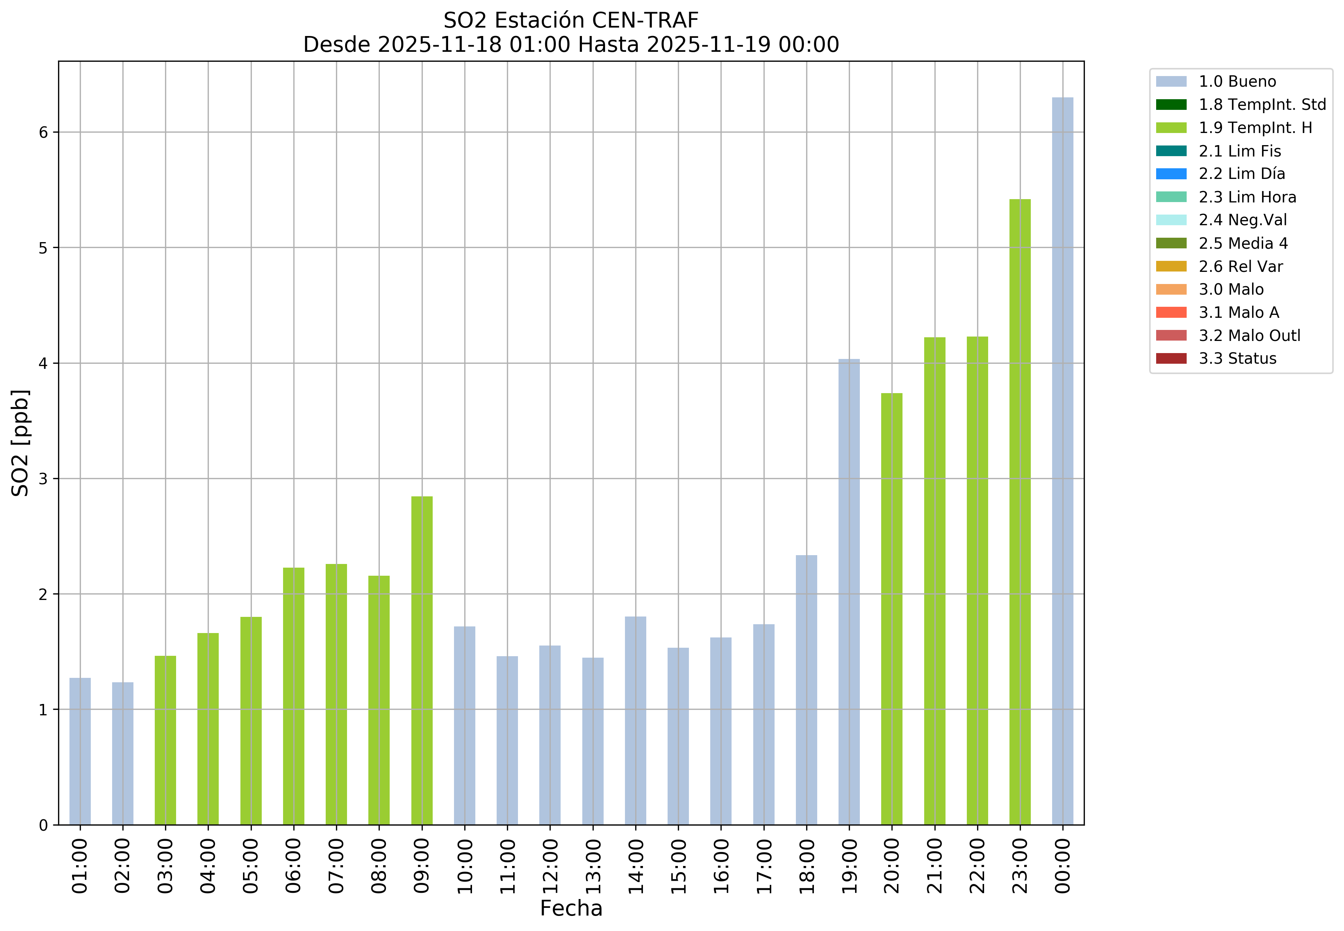
Task: Click the 2.2 Lim Día blue swatch
Action: click(x=1171, y=174)
